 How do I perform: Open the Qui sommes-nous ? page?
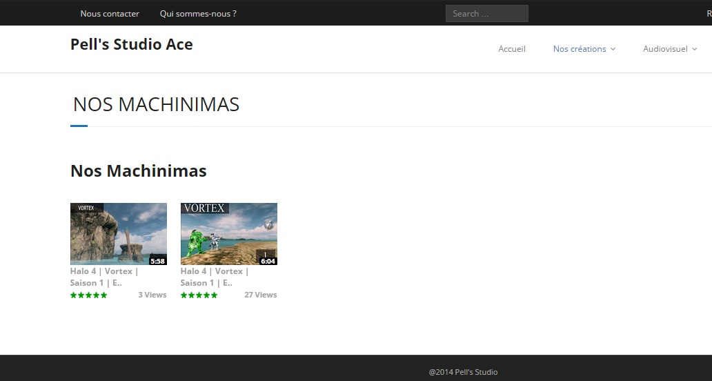click(198, 14)
